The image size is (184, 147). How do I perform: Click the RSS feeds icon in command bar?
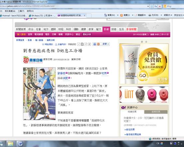pyautogui.click(x=122, y=15)
